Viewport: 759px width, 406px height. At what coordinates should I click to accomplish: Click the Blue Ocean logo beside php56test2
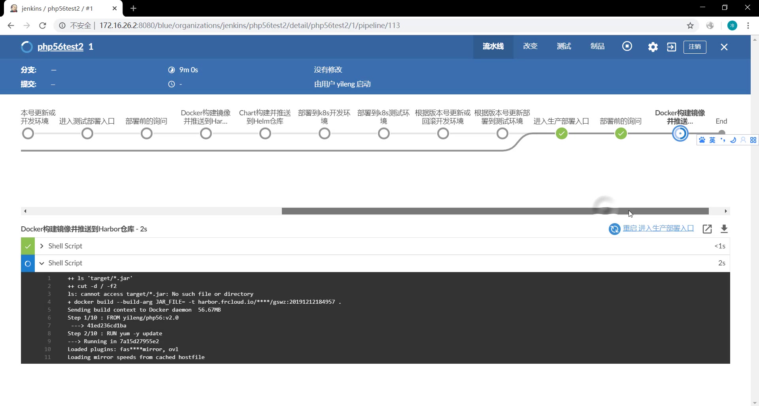point(26,47)
